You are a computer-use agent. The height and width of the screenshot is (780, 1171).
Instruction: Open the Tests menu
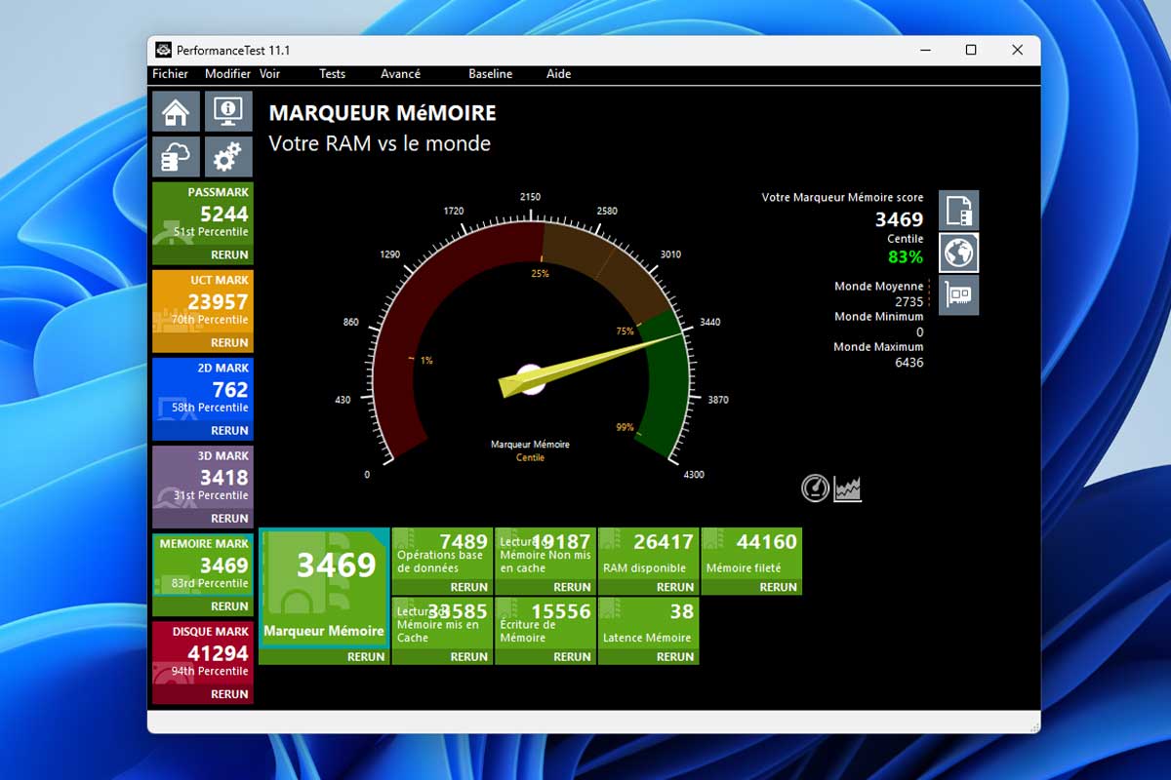(x=332, y=74)
